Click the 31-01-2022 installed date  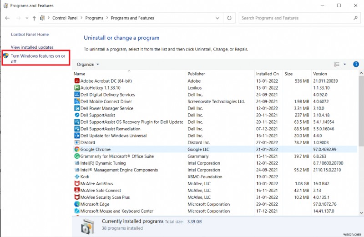click(x=267, y=197)
